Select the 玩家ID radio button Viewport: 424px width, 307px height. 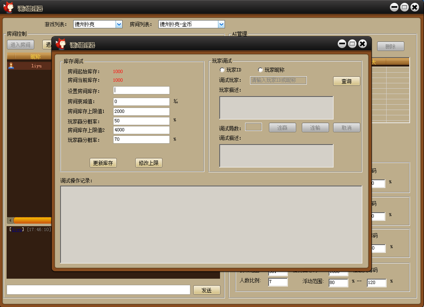pyautogui.click(x=222, y=70)
